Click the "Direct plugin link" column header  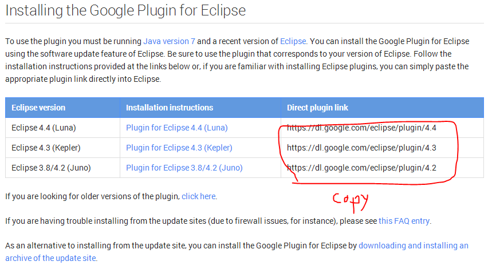(317, 108)
